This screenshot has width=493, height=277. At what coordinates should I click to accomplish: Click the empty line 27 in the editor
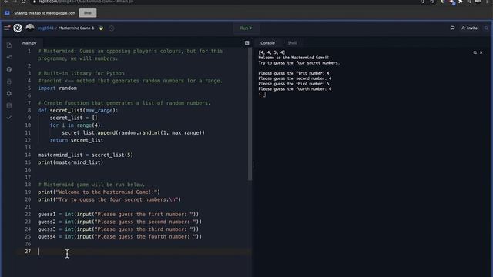click(145, 252)
